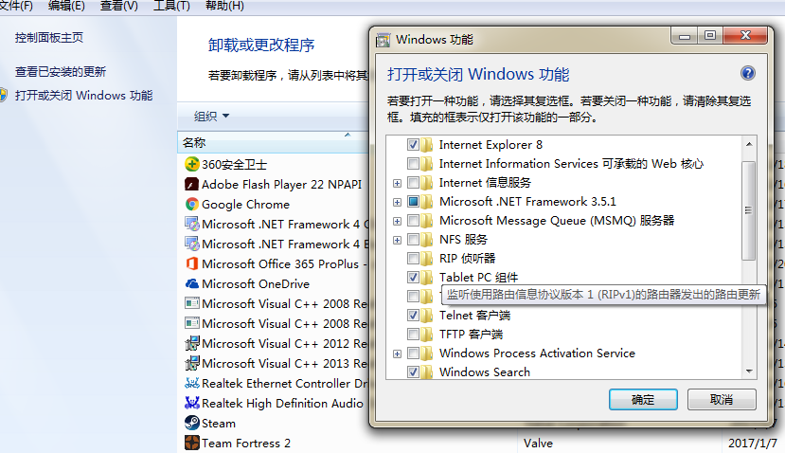This screenshot has height=453, width=785.
Task: Select the Steam icon in program list
Action: click(191, 423)
